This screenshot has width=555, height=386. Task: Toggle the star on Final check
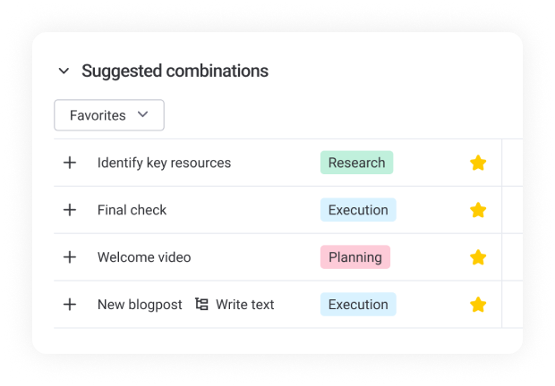478,210
